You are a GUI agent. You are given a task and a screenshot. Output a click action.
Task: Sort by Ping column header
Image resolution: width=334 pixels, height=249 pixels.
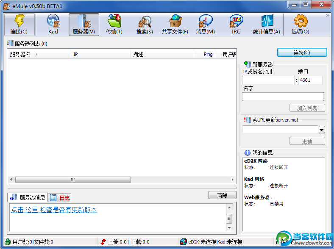[204, 54]
